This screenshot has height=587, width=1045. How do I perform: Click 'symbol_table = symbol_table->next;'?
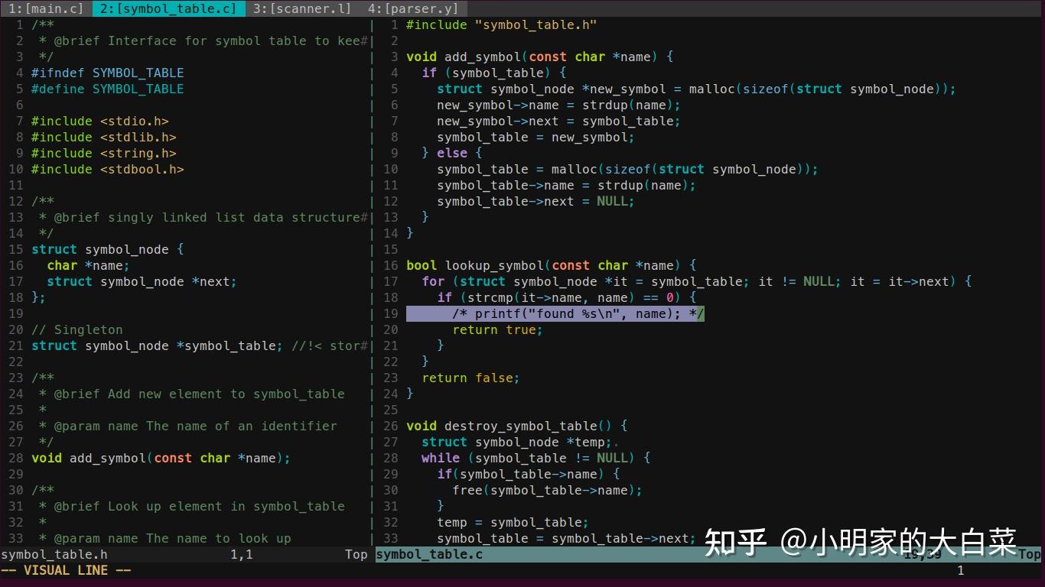tap(567, 538)
